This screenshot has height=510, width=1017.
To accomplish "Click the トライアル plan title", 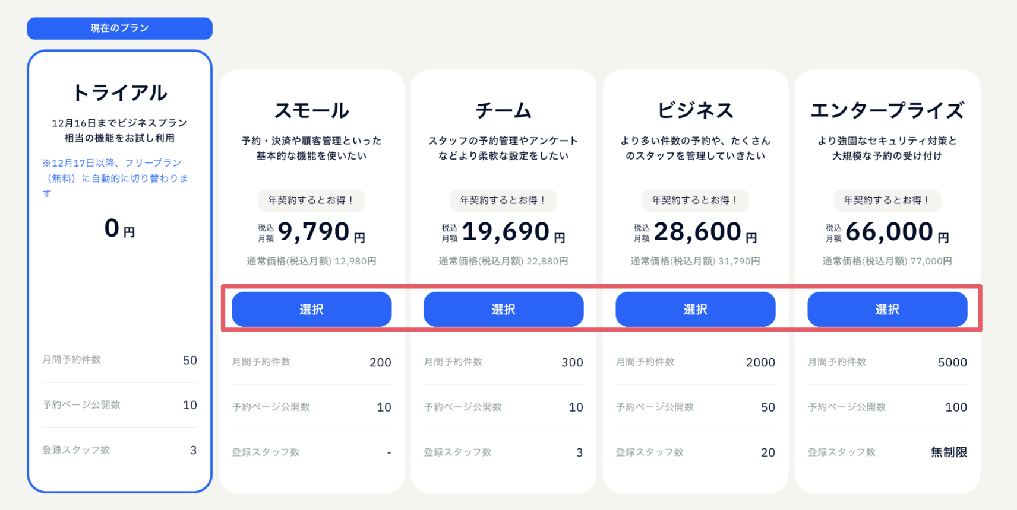I will (x=120, y=93).
